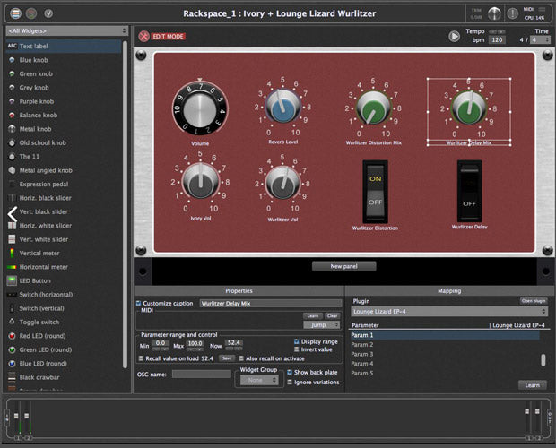The width and height of the screenshot is (556, 448).
Task: Enable the Invert value checkbox
Action: (297, 349)
